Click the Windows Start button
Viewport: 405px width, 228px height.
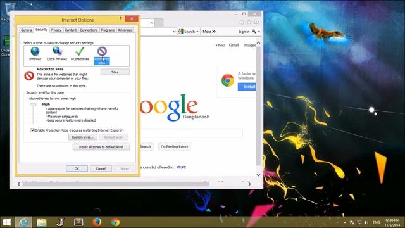(6, 222)
